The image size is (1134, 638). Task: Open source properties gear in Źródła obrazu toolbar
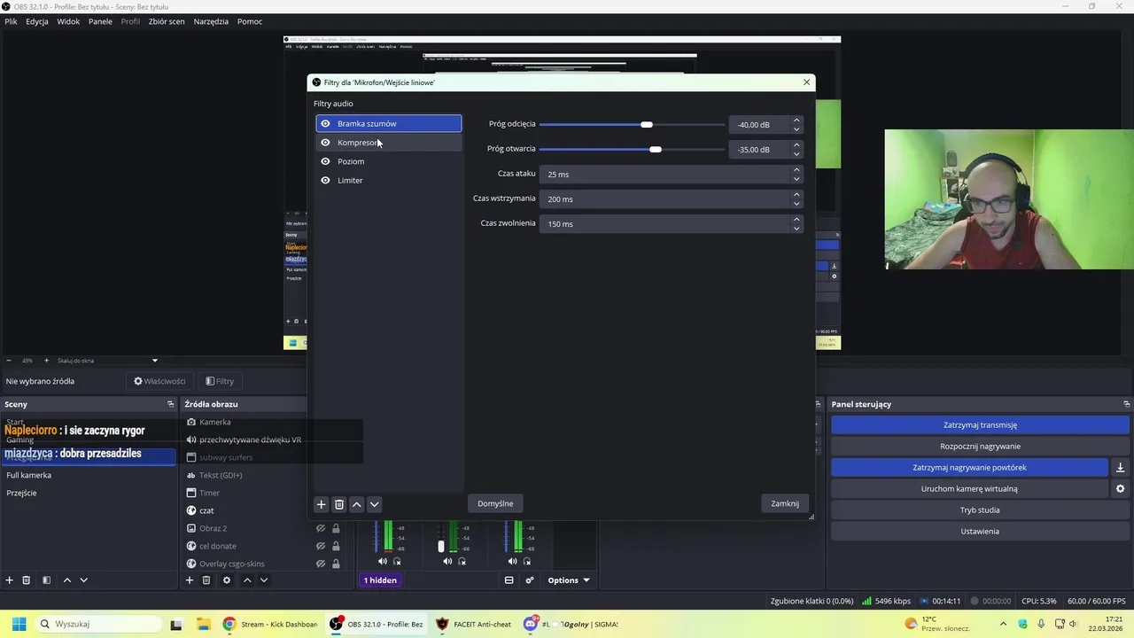[x=227, y=580]
